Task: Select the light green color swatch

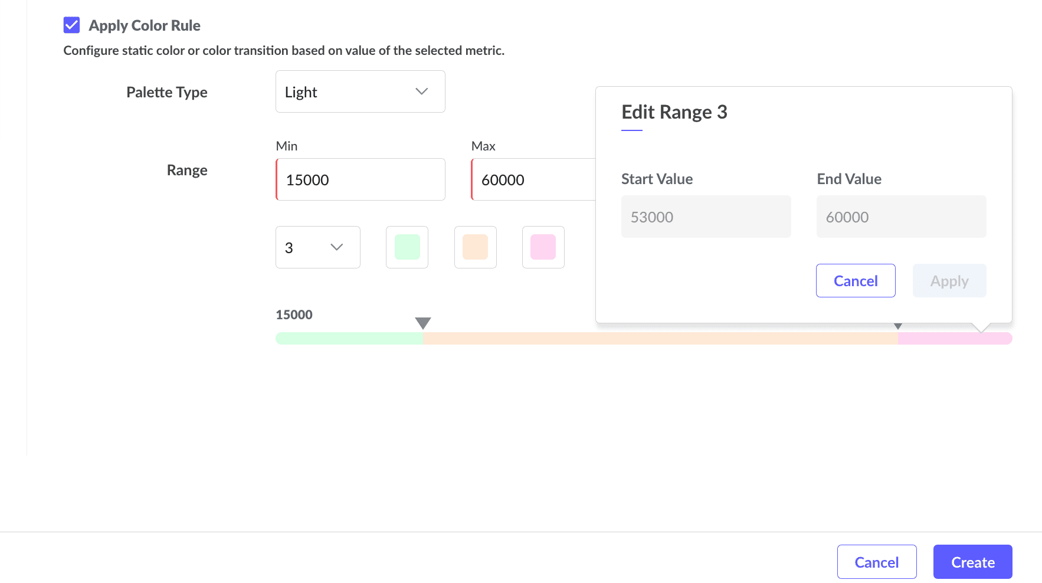Action: pyautogui.click(x=407, y=247)
